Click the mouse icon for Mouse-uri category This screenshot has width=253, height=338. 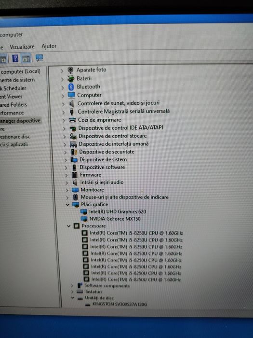coord(75,197)
